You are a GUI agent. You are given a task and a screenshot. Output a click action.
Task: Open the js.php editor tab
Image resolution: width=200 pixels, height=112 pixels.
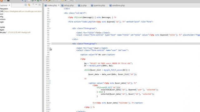tap(83, 6)
